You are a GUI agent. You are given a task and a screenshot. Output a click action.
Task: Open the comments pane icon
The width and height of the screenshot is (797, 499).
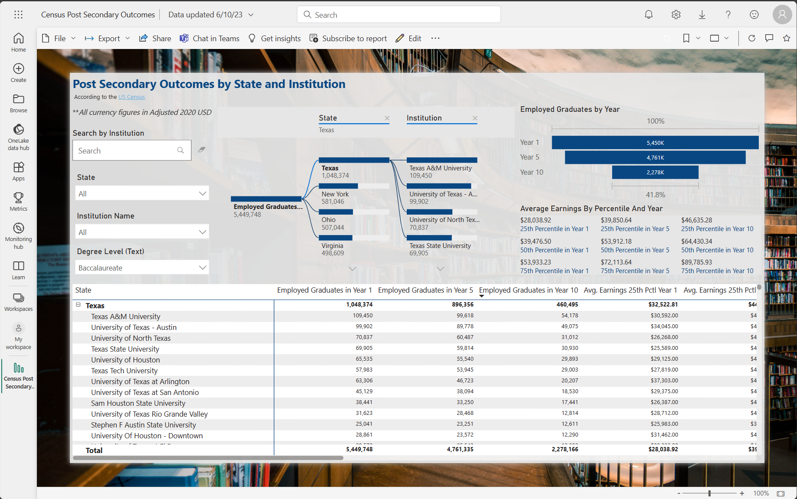pyautogui.click(x=769, y=38)
